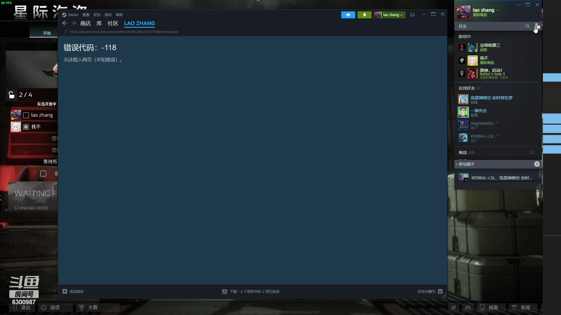Click the Steam logo in the menu bar
561x315 pixels.
tap(64, 15)
